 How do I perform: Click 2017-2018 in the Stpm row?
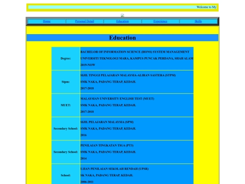click(x=87, y=88)
